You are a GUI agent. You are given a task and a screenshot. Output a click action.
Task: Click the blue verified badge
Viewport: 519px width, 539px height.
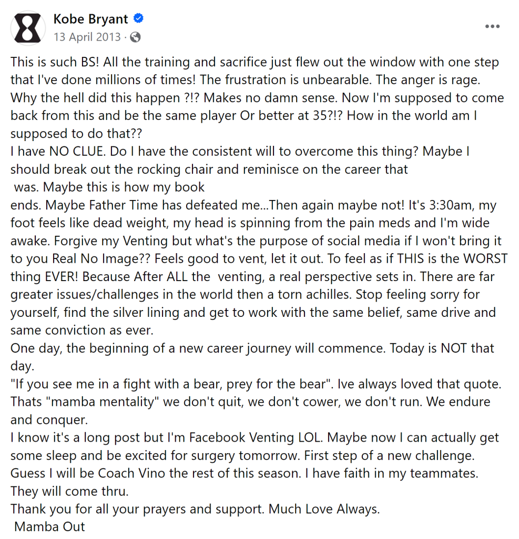click(139, 19)
